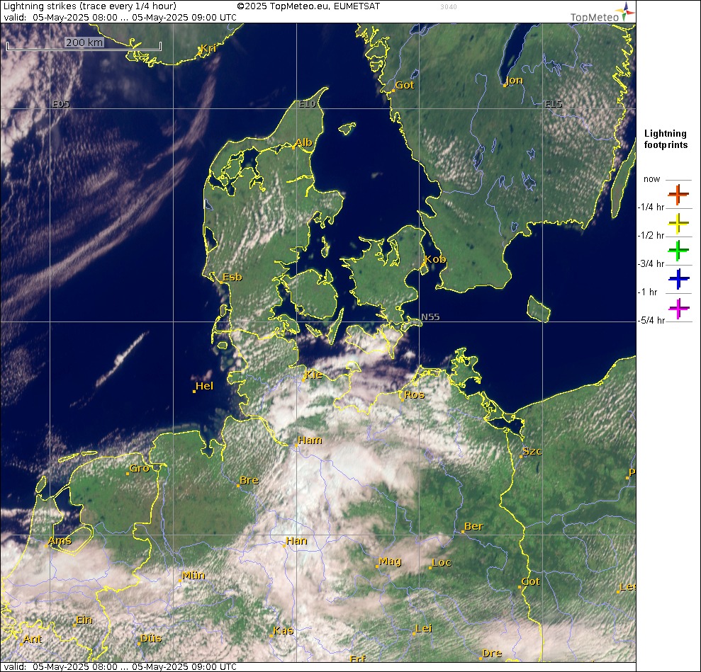Viewport: 701px width, 672px height.
Task: Click the Kri city label
Action: [208, 49]
